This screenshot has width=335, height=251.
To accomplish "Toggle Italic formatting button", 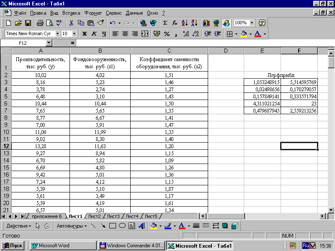I will coord(94,34).
